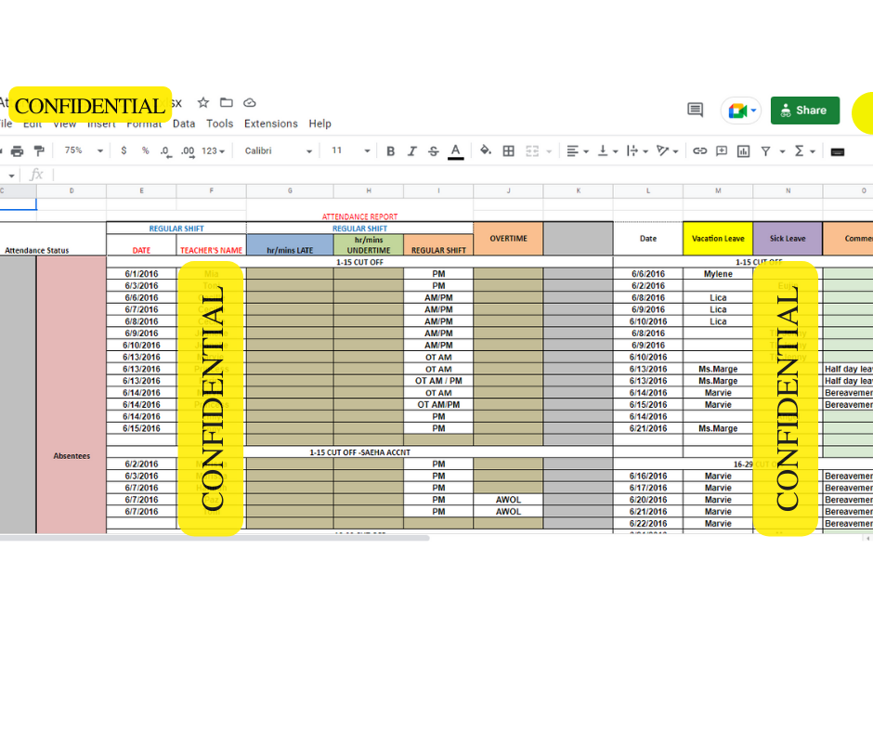Click the horizontal scrollbar
The height and width of the screenshot is (732, 873).
coord(215,538)
